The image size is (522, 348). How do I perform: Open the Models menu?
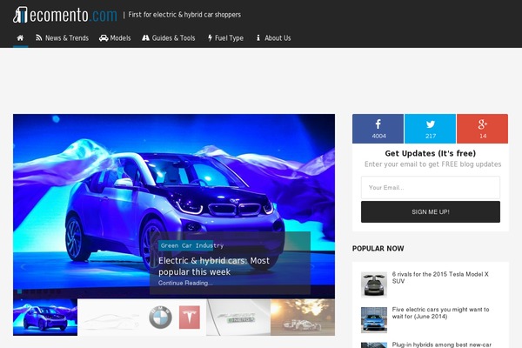click(x=115, y=38)
